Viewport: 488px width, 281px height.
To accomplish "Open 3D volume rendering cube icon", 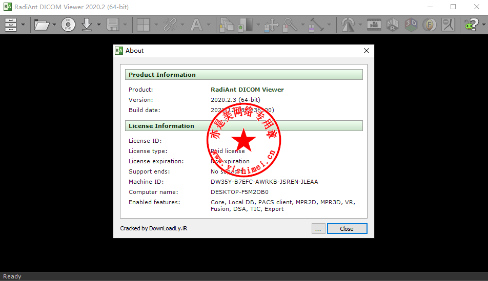I will [411, 25].
